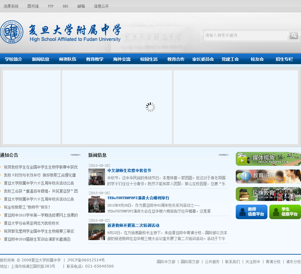The image size is (301, 274).
Task: Open 青浦分校 footer link
Action: [x=273, y=262]
